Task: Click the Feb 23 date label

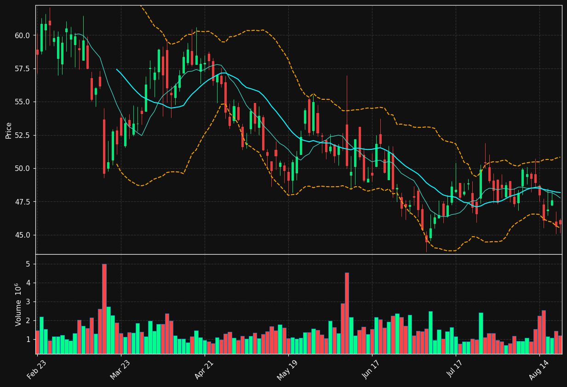Action: coord(36,370)
